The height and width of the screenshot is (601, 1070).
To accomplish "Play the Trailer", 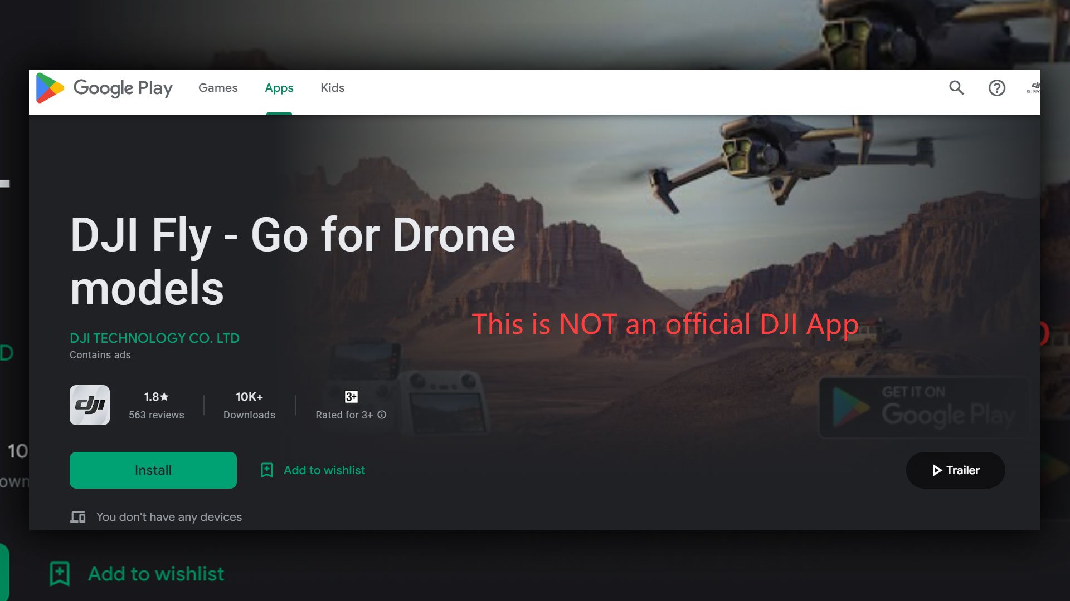I will pyautogui.click(x=955, y=470).
